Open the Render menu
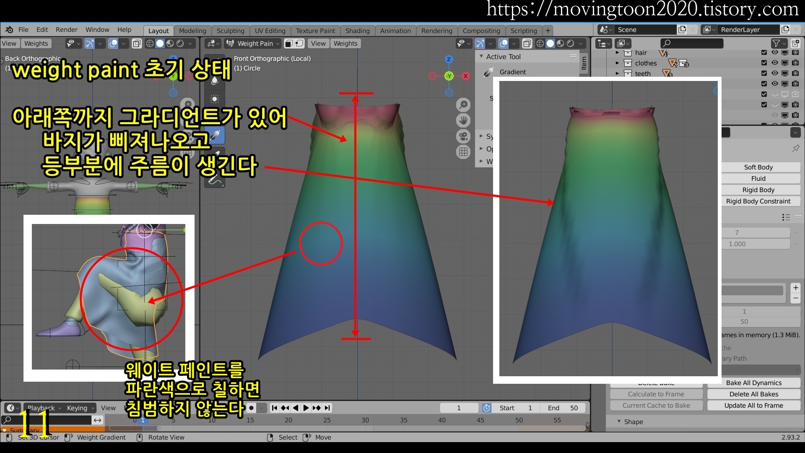The height and width of the screenshot is (453, 805). click(x=66, y=30)
